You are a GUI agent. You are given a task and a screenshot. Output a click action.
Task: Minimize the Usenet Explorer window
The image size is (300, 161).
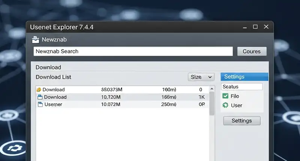coord(245,28)
